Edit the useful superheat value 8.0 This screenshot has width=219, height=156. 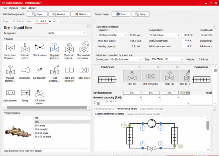pos(186,40)
